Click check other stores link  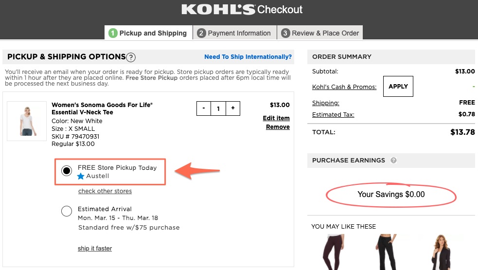click(x=105, y=191)
